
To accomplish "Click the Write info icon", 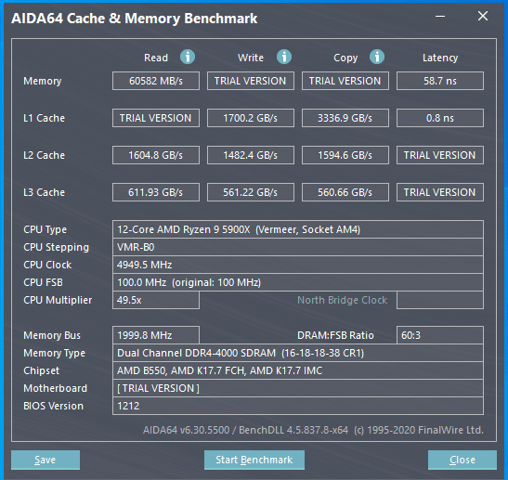I will pyautogui.click(x=284, y=57).
